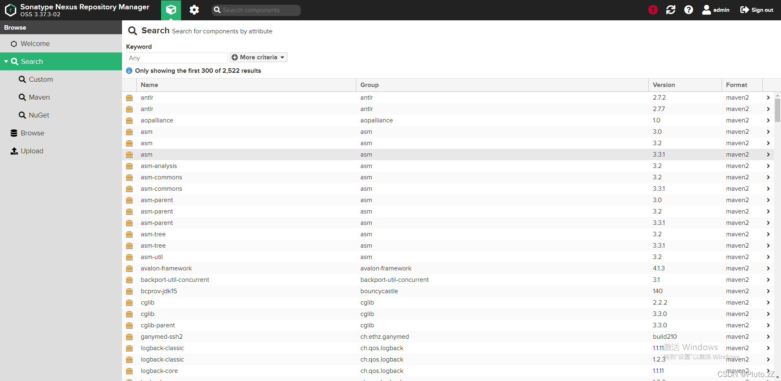Screen dimensions: 781x381
Task: Click the refresh icon in header
Action: click(671, 10)
